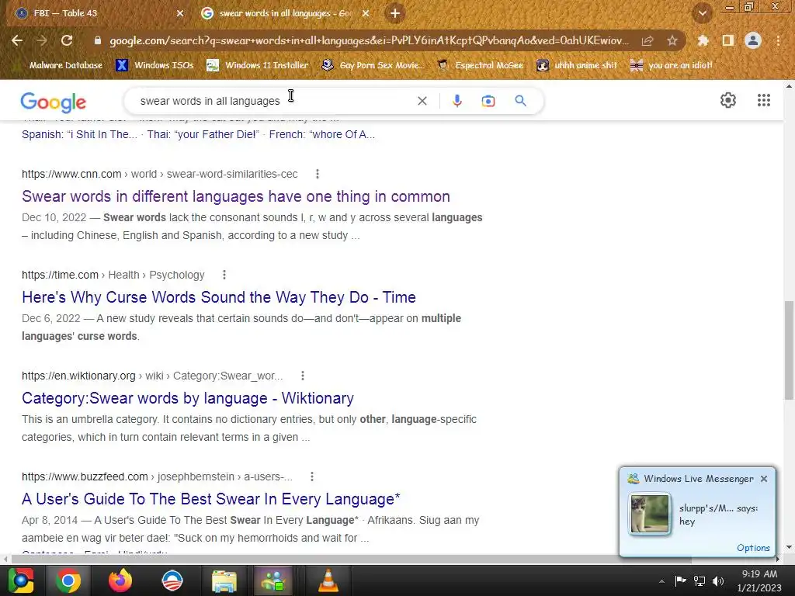Open the Chrome three-dot menu
This screenshot has width=795, height=596.
[x=778, y=40]
